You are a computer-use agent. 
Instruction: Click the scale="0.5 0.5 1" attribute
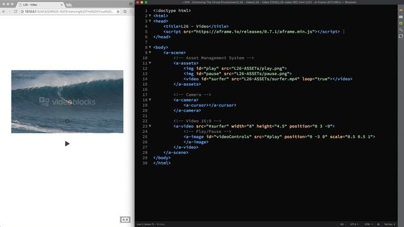point(351,137)
